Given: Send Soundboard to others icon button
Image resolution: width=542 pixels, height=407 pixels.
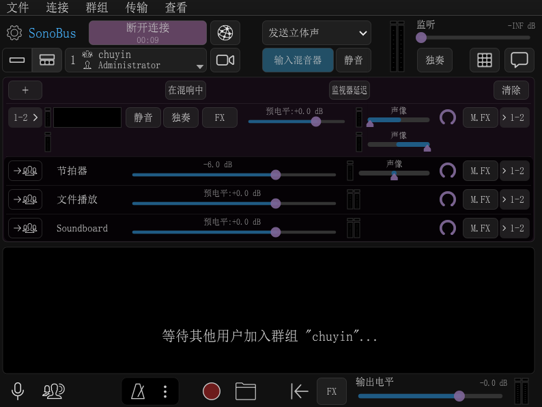Looking at the screenshot, I should pyautogui.click(x=25, y=228).
